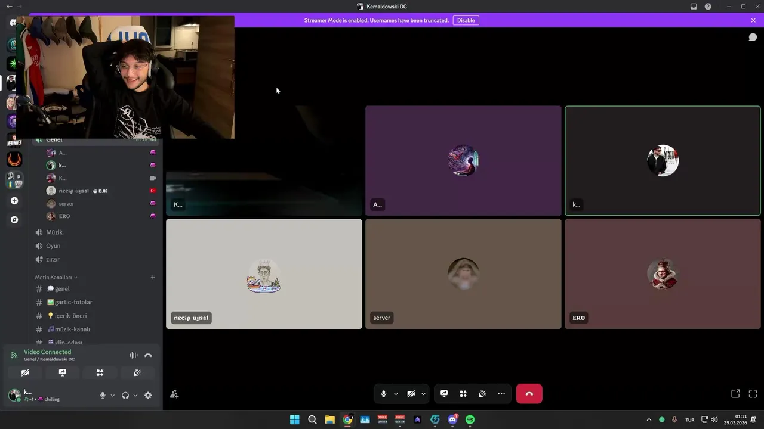Open Windows taskbar search
Screen dimensions: 764x429
(312, 419)
